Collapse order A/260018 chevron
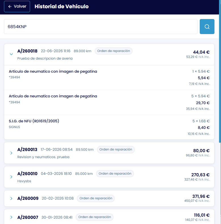 [x=11, y=54]
